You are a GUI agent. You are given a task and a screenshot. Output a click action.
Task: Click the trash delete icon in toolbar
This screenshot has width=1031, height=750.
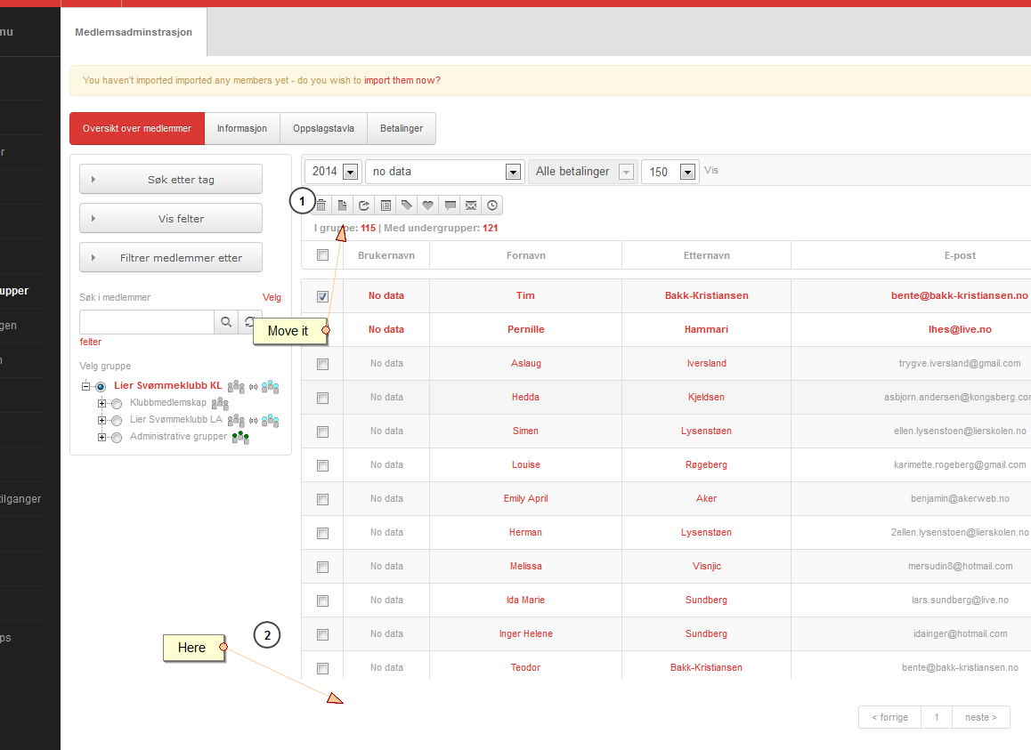321,206
